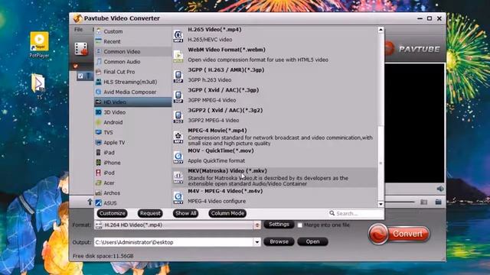The width and height of the screenshot is (490, 275).
Task: Toggle the red select-all checkbox
Action: pyautogui.click(x=75, y=66)
